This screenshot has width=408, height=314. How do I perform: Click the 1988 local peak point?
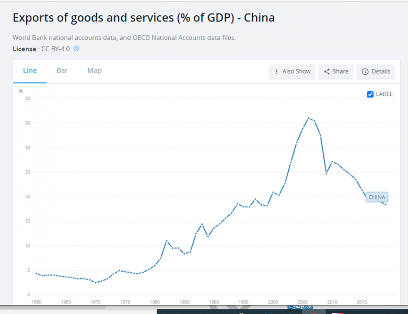point(202,224)
